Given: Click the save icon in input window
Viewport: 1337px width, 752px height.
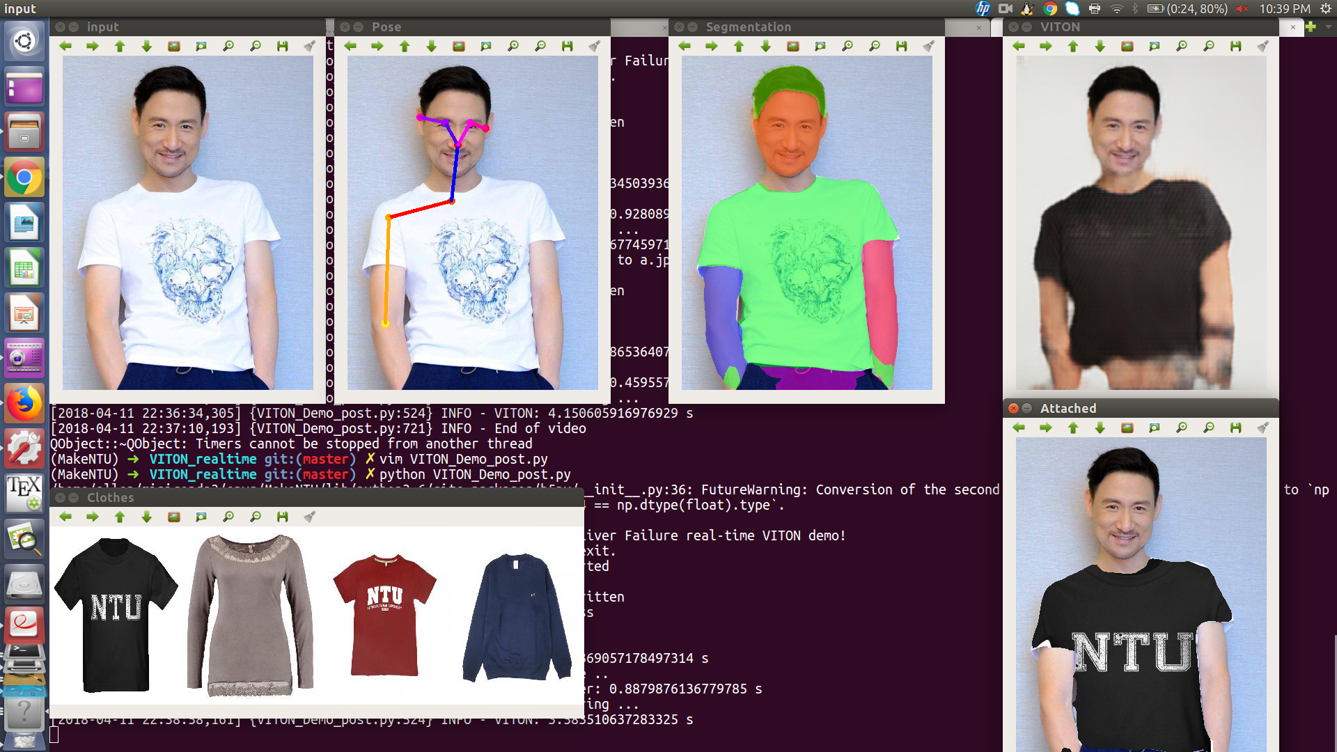Looking at the screenshot, I should coord(282,46).
